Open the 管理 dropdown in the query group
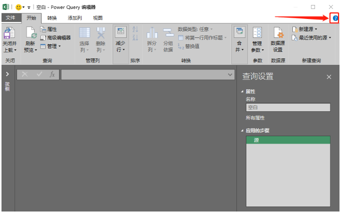The width and height of the screenshot is (343, 214). tap(51, 46)
